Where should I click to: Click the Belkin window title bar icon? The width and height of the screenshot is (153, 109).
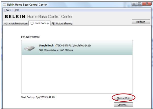[x=4, y=5]
